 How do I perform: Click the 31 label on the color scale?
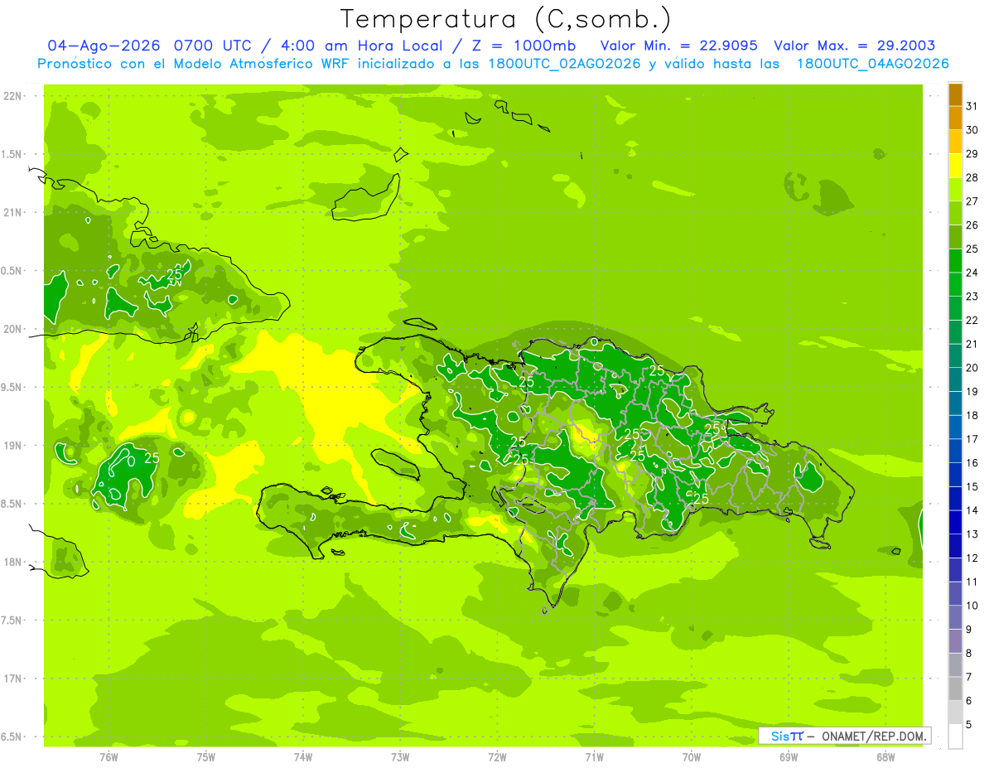(x=972, y=106)
